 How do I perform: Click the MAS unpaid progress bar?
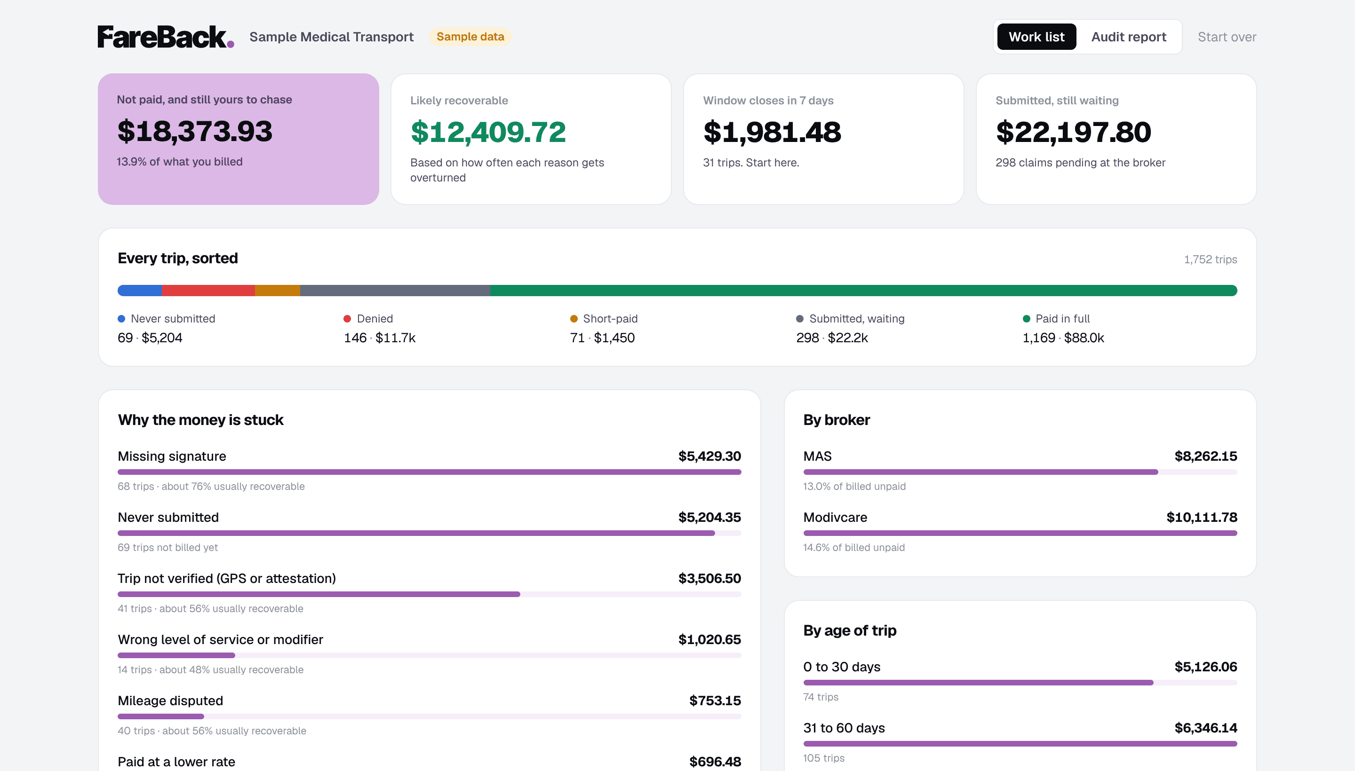tap(1020, 472)
